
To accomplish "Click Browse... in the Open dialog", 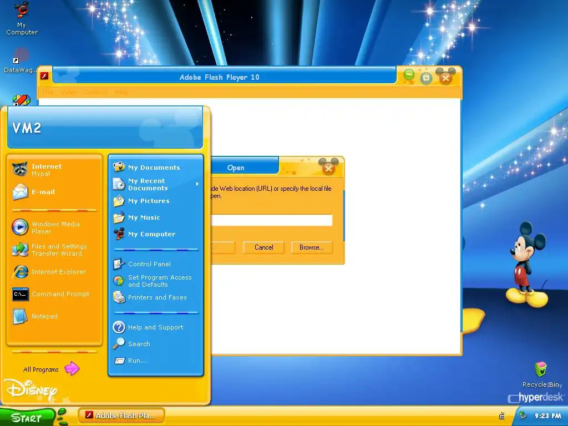I will [312, 247].
